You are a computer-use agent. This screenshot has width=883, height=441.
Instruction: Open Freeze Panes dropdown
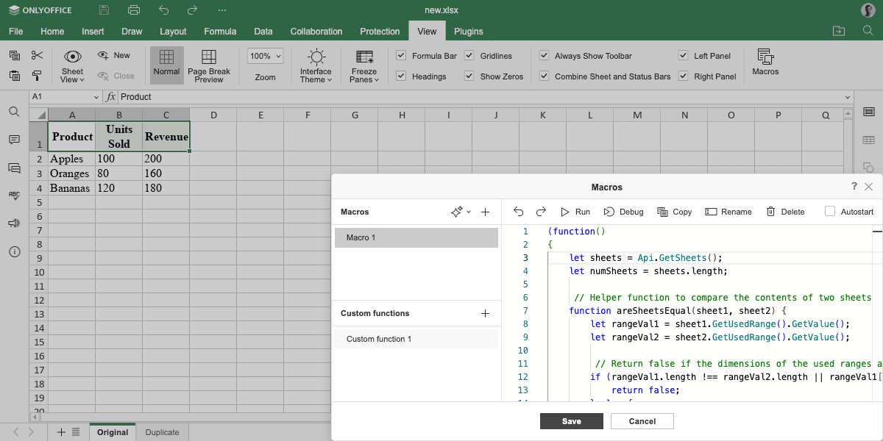click(x=364, y=65)
